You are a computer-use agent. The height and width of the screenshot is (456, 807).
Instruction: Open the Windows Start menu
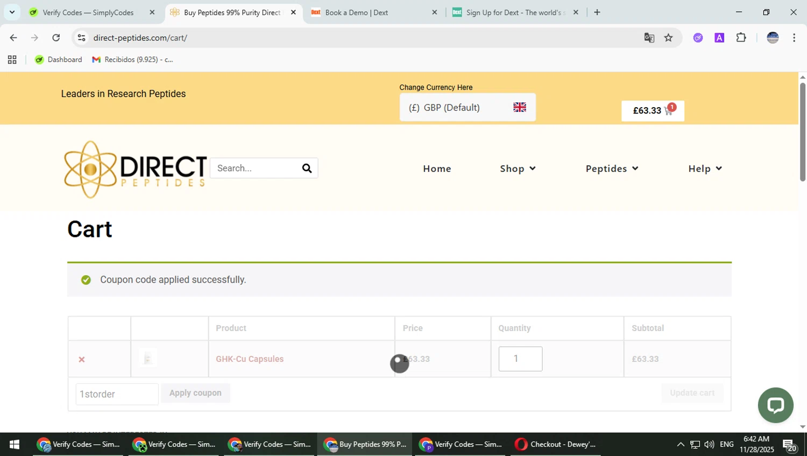(x=15, y=444)
